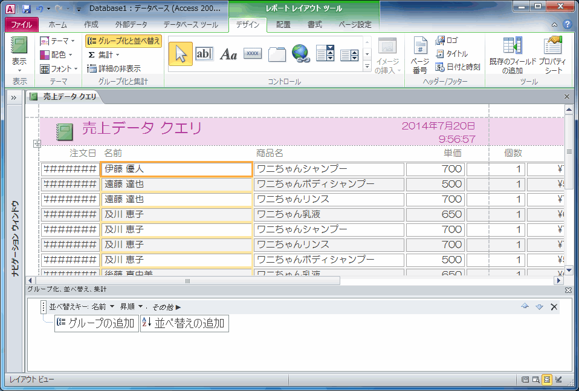
Task: Open the fonts dropdown
Action: point(59,69)
